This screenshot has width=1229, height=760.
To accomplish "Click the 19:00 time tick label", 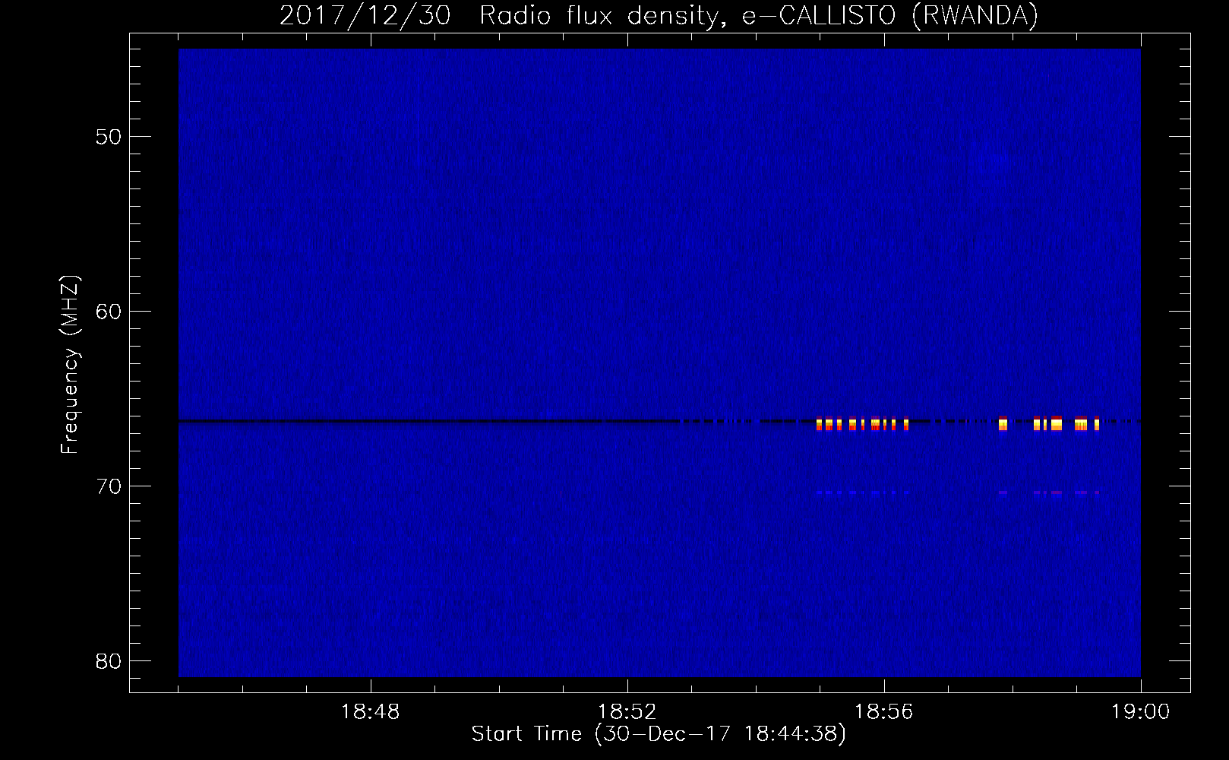I will [x=1141, y=712].
